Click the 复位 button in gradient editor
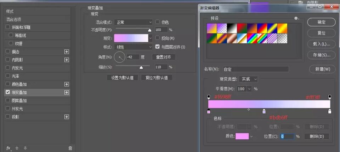Screen dimensions: 340x152 coord(321,33)
